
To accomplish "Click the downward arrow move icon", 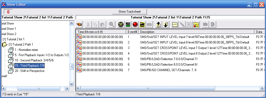I will (x=165, y=24).
